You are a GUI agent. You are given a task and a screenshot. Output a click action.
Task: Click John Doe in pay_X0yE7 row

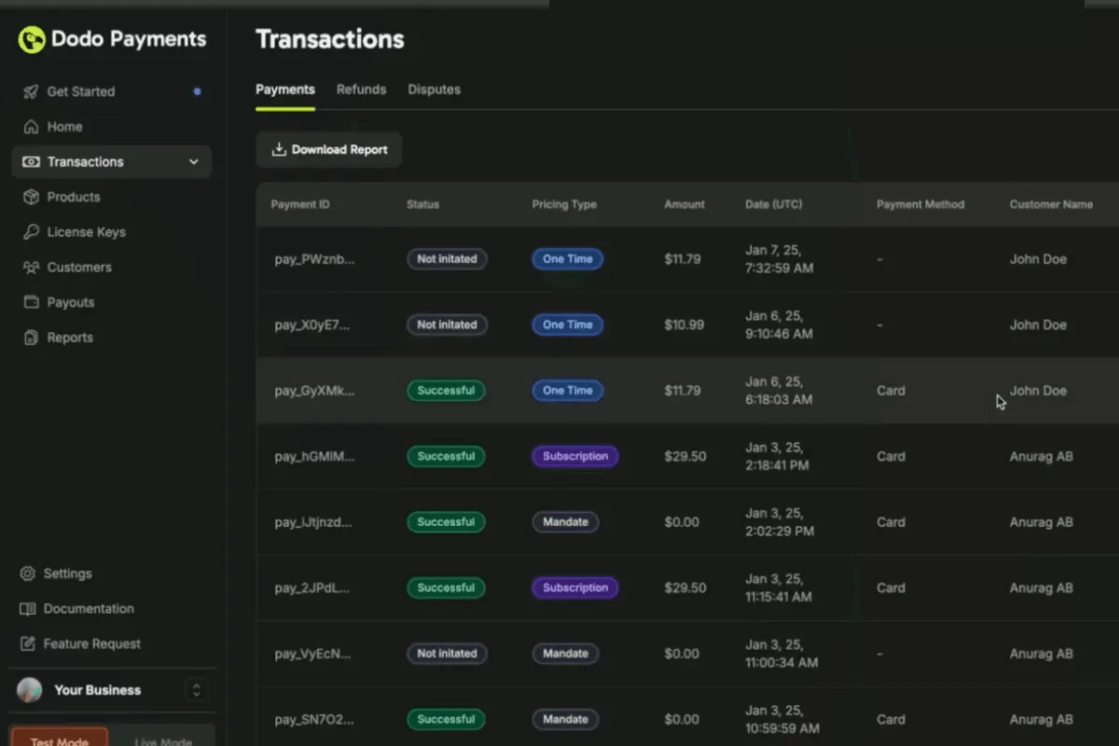coord(1038,325)
